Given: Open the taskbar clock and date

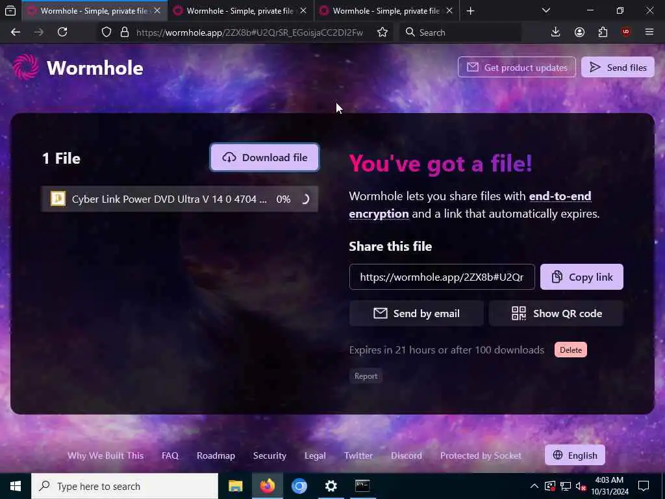Looking at the screenshot, I should click(610, 486).
